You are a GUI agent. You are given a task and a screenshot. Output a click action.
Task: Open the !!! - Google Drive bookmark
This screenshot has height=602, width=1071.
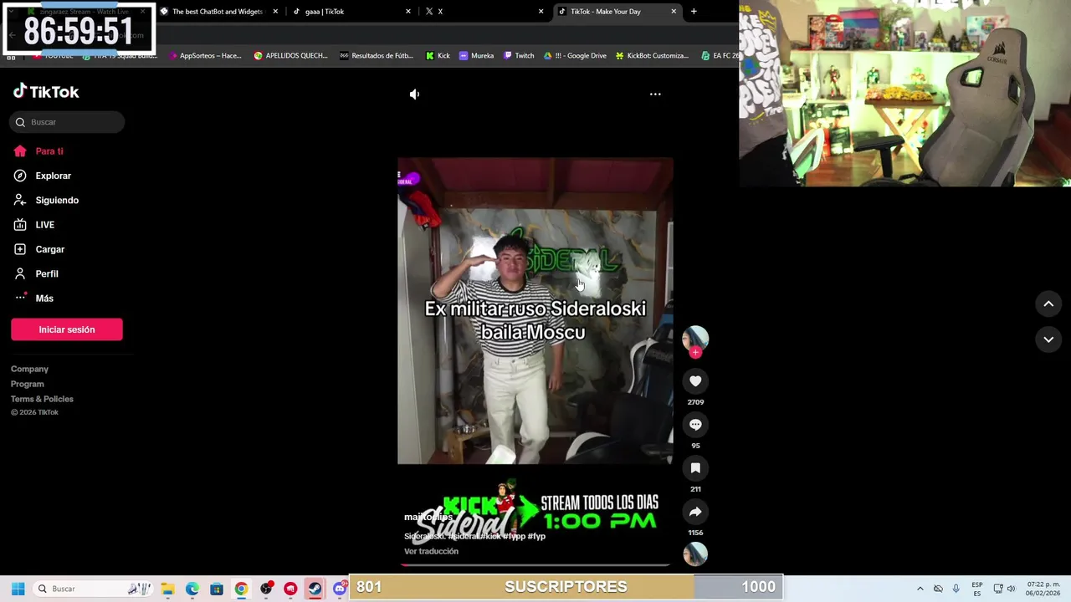point(575,56)
